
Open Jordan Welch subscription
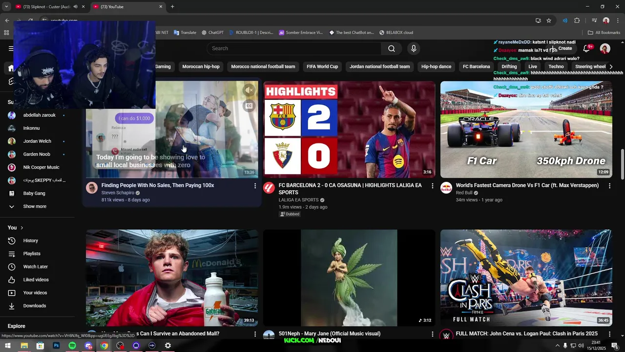(x=37, y=141)
